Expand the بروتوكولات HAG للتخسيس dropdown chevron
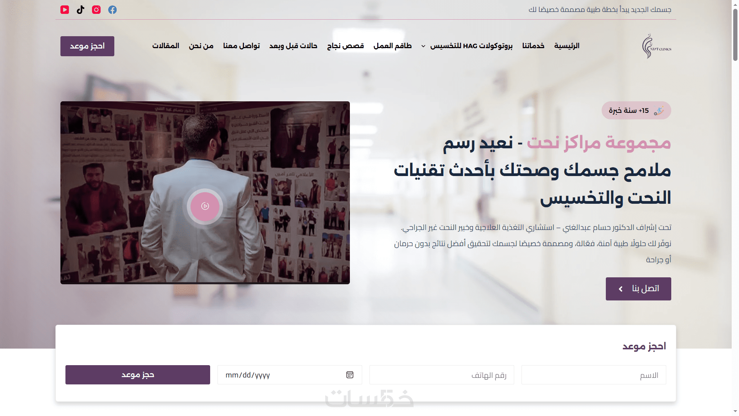The width and height of the screenshot is (739, 416). 423,46
